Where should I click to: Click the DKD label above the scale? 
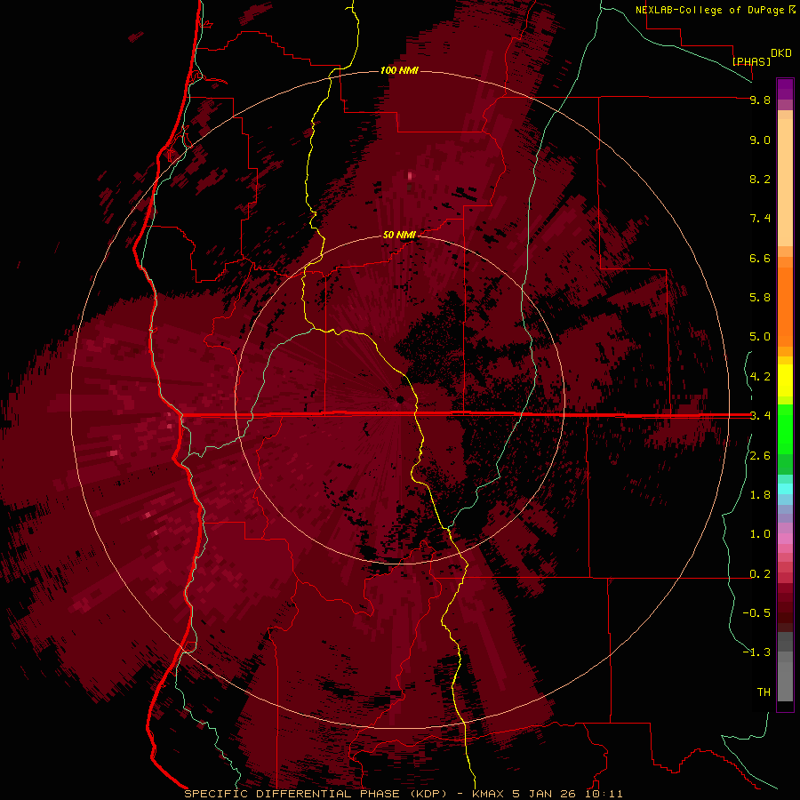(x=780, y=53)
